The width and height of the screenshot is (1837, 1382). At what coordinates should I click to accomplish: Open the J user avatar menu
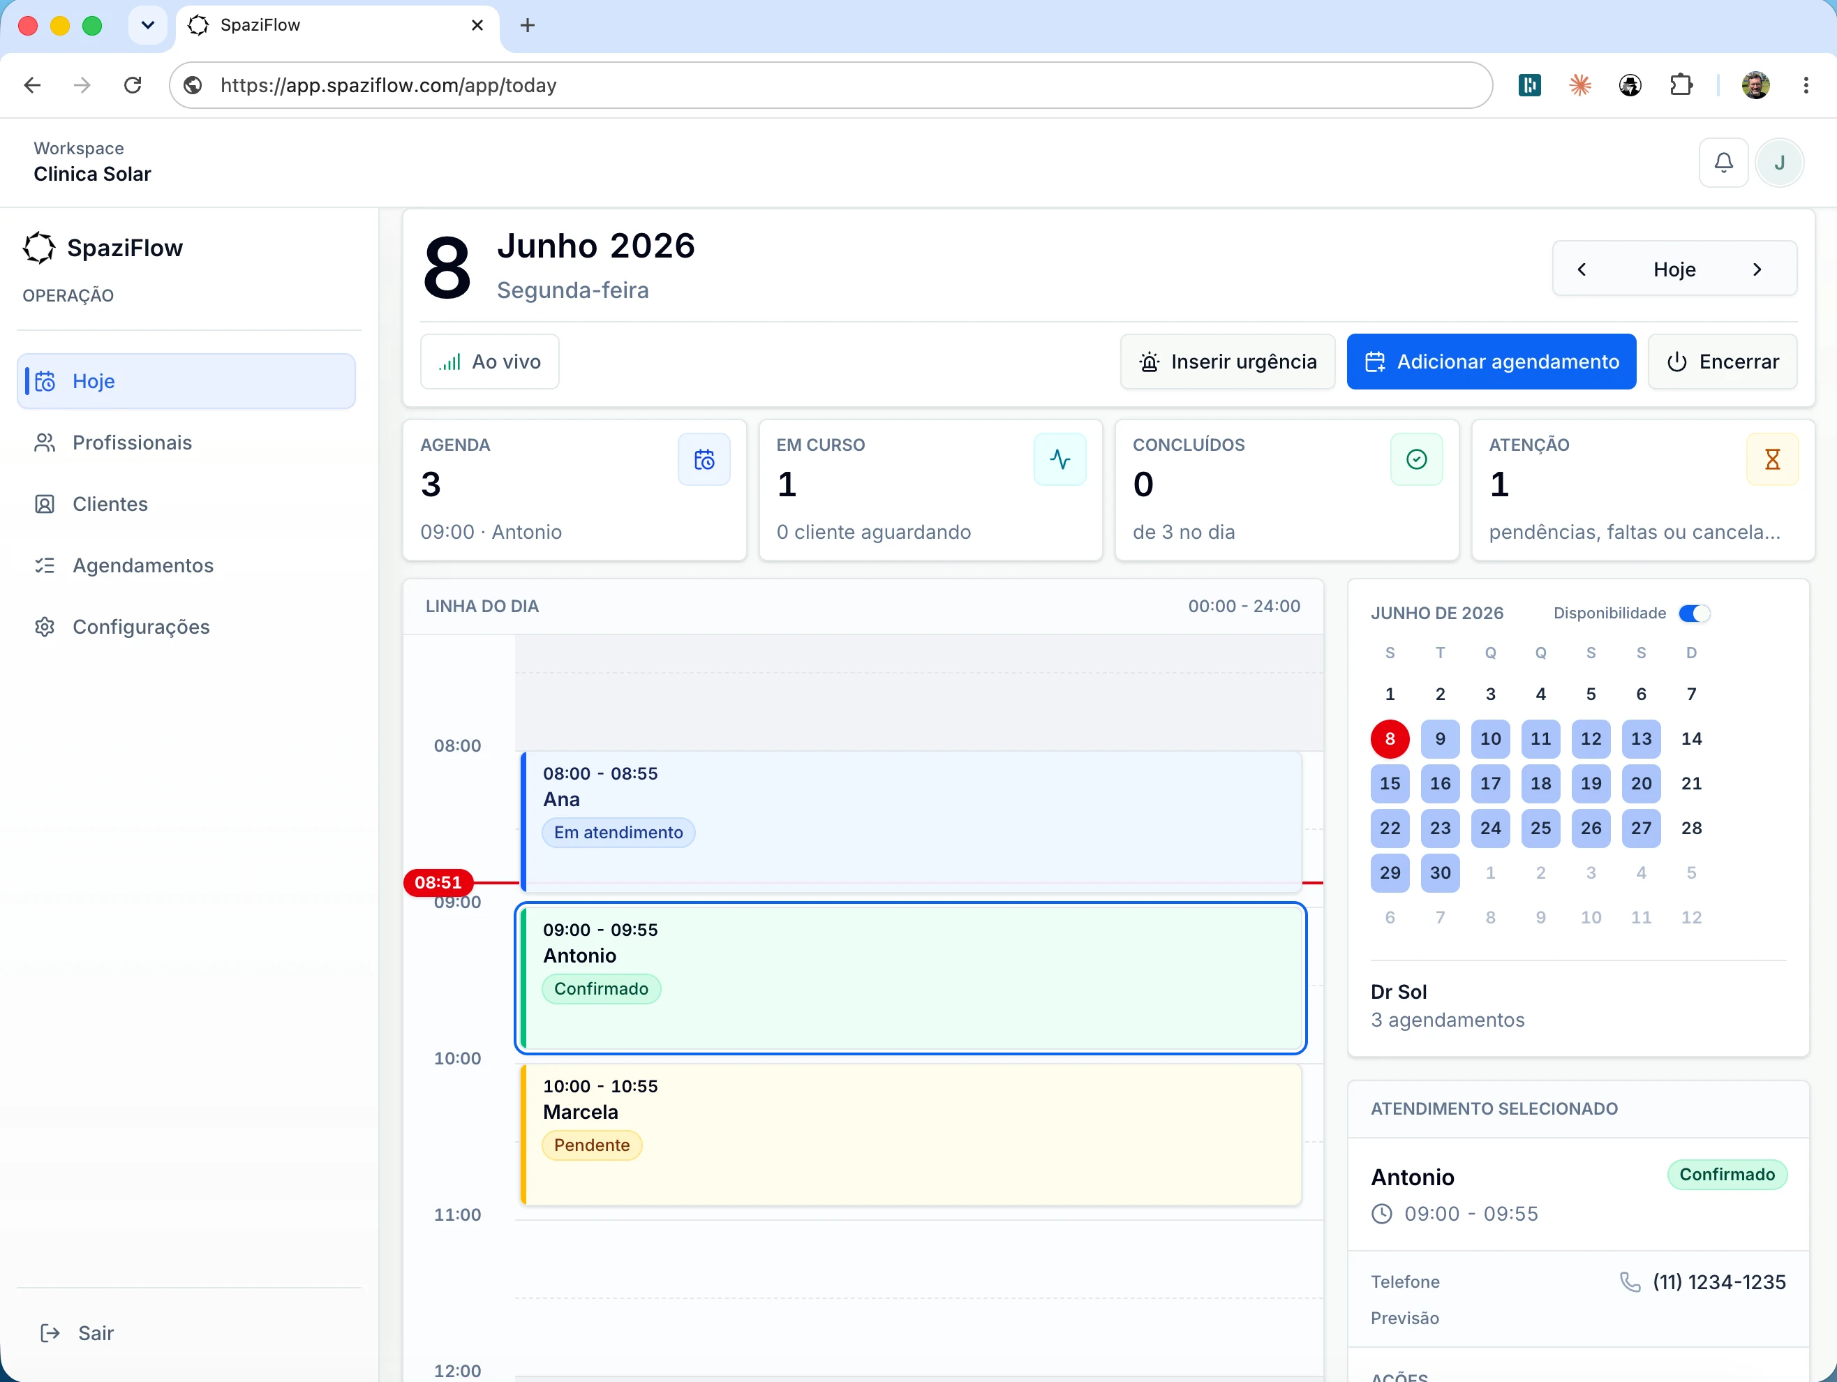click(1779, 163)
